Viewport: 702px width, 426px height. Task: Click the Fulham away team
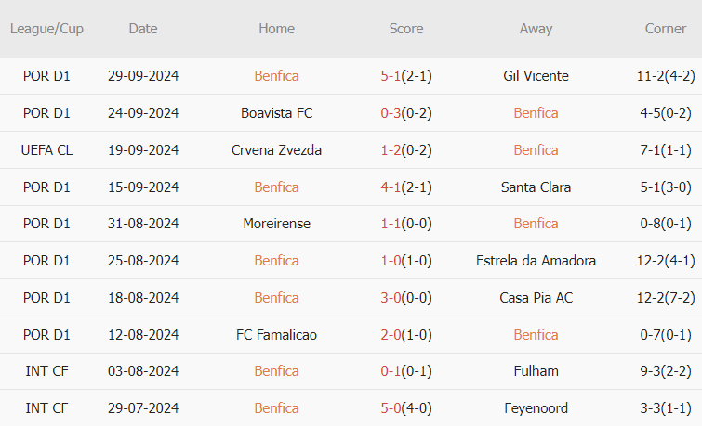tap(536, 371)
